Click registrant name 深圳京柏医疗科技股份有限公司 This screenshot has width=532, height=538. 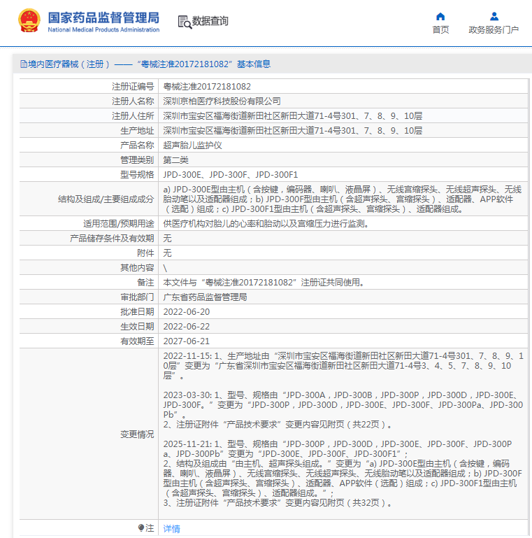coord(222,101)
